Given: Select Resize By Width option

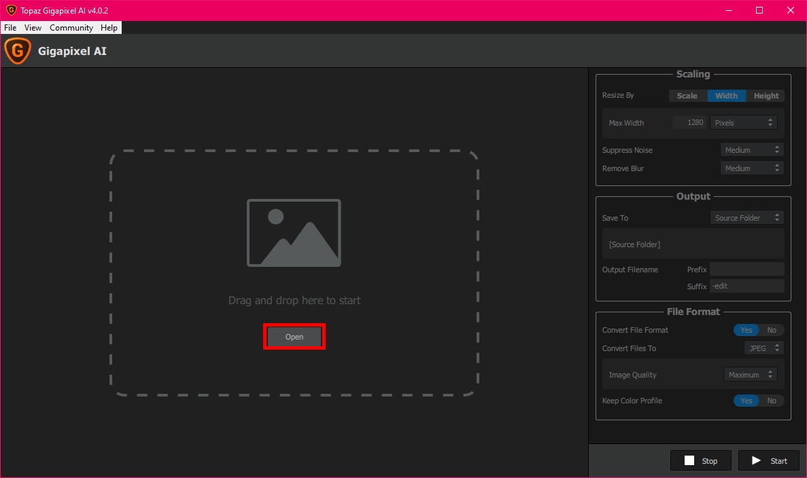Looking at the screenshot, I should pos(727,96).
